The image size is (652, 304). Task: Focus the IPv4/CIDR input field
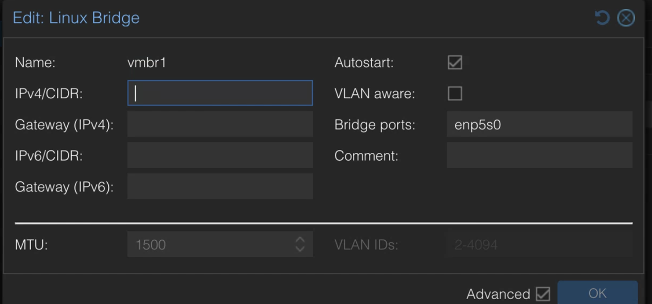click(x=220, y=93)
